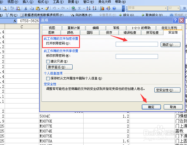
Task: Redo the last action
Action: point(63,8)
